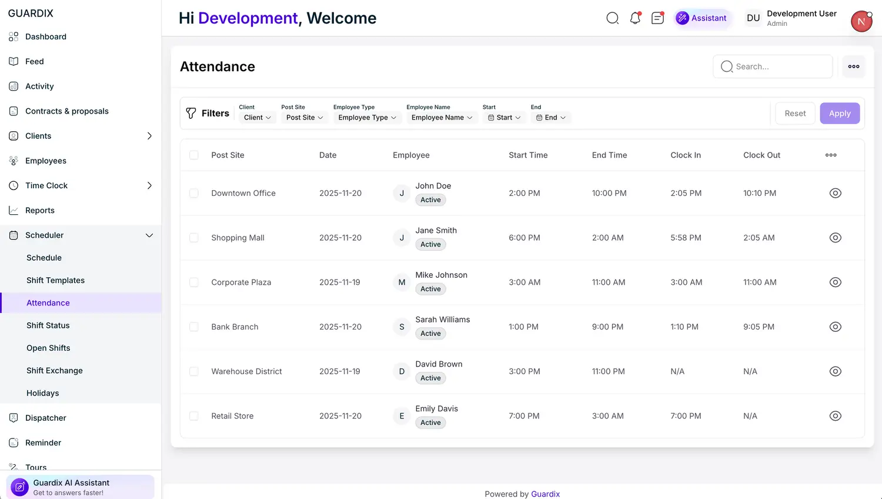Open the messages icon in top bar
The width and height of the screenshot is (882, 499).
[x=657, y=18]
